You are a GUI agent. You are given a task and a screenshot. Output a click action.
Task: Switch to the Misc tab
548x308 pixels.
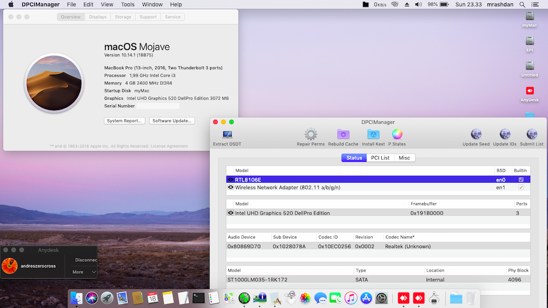pos(404,158)
